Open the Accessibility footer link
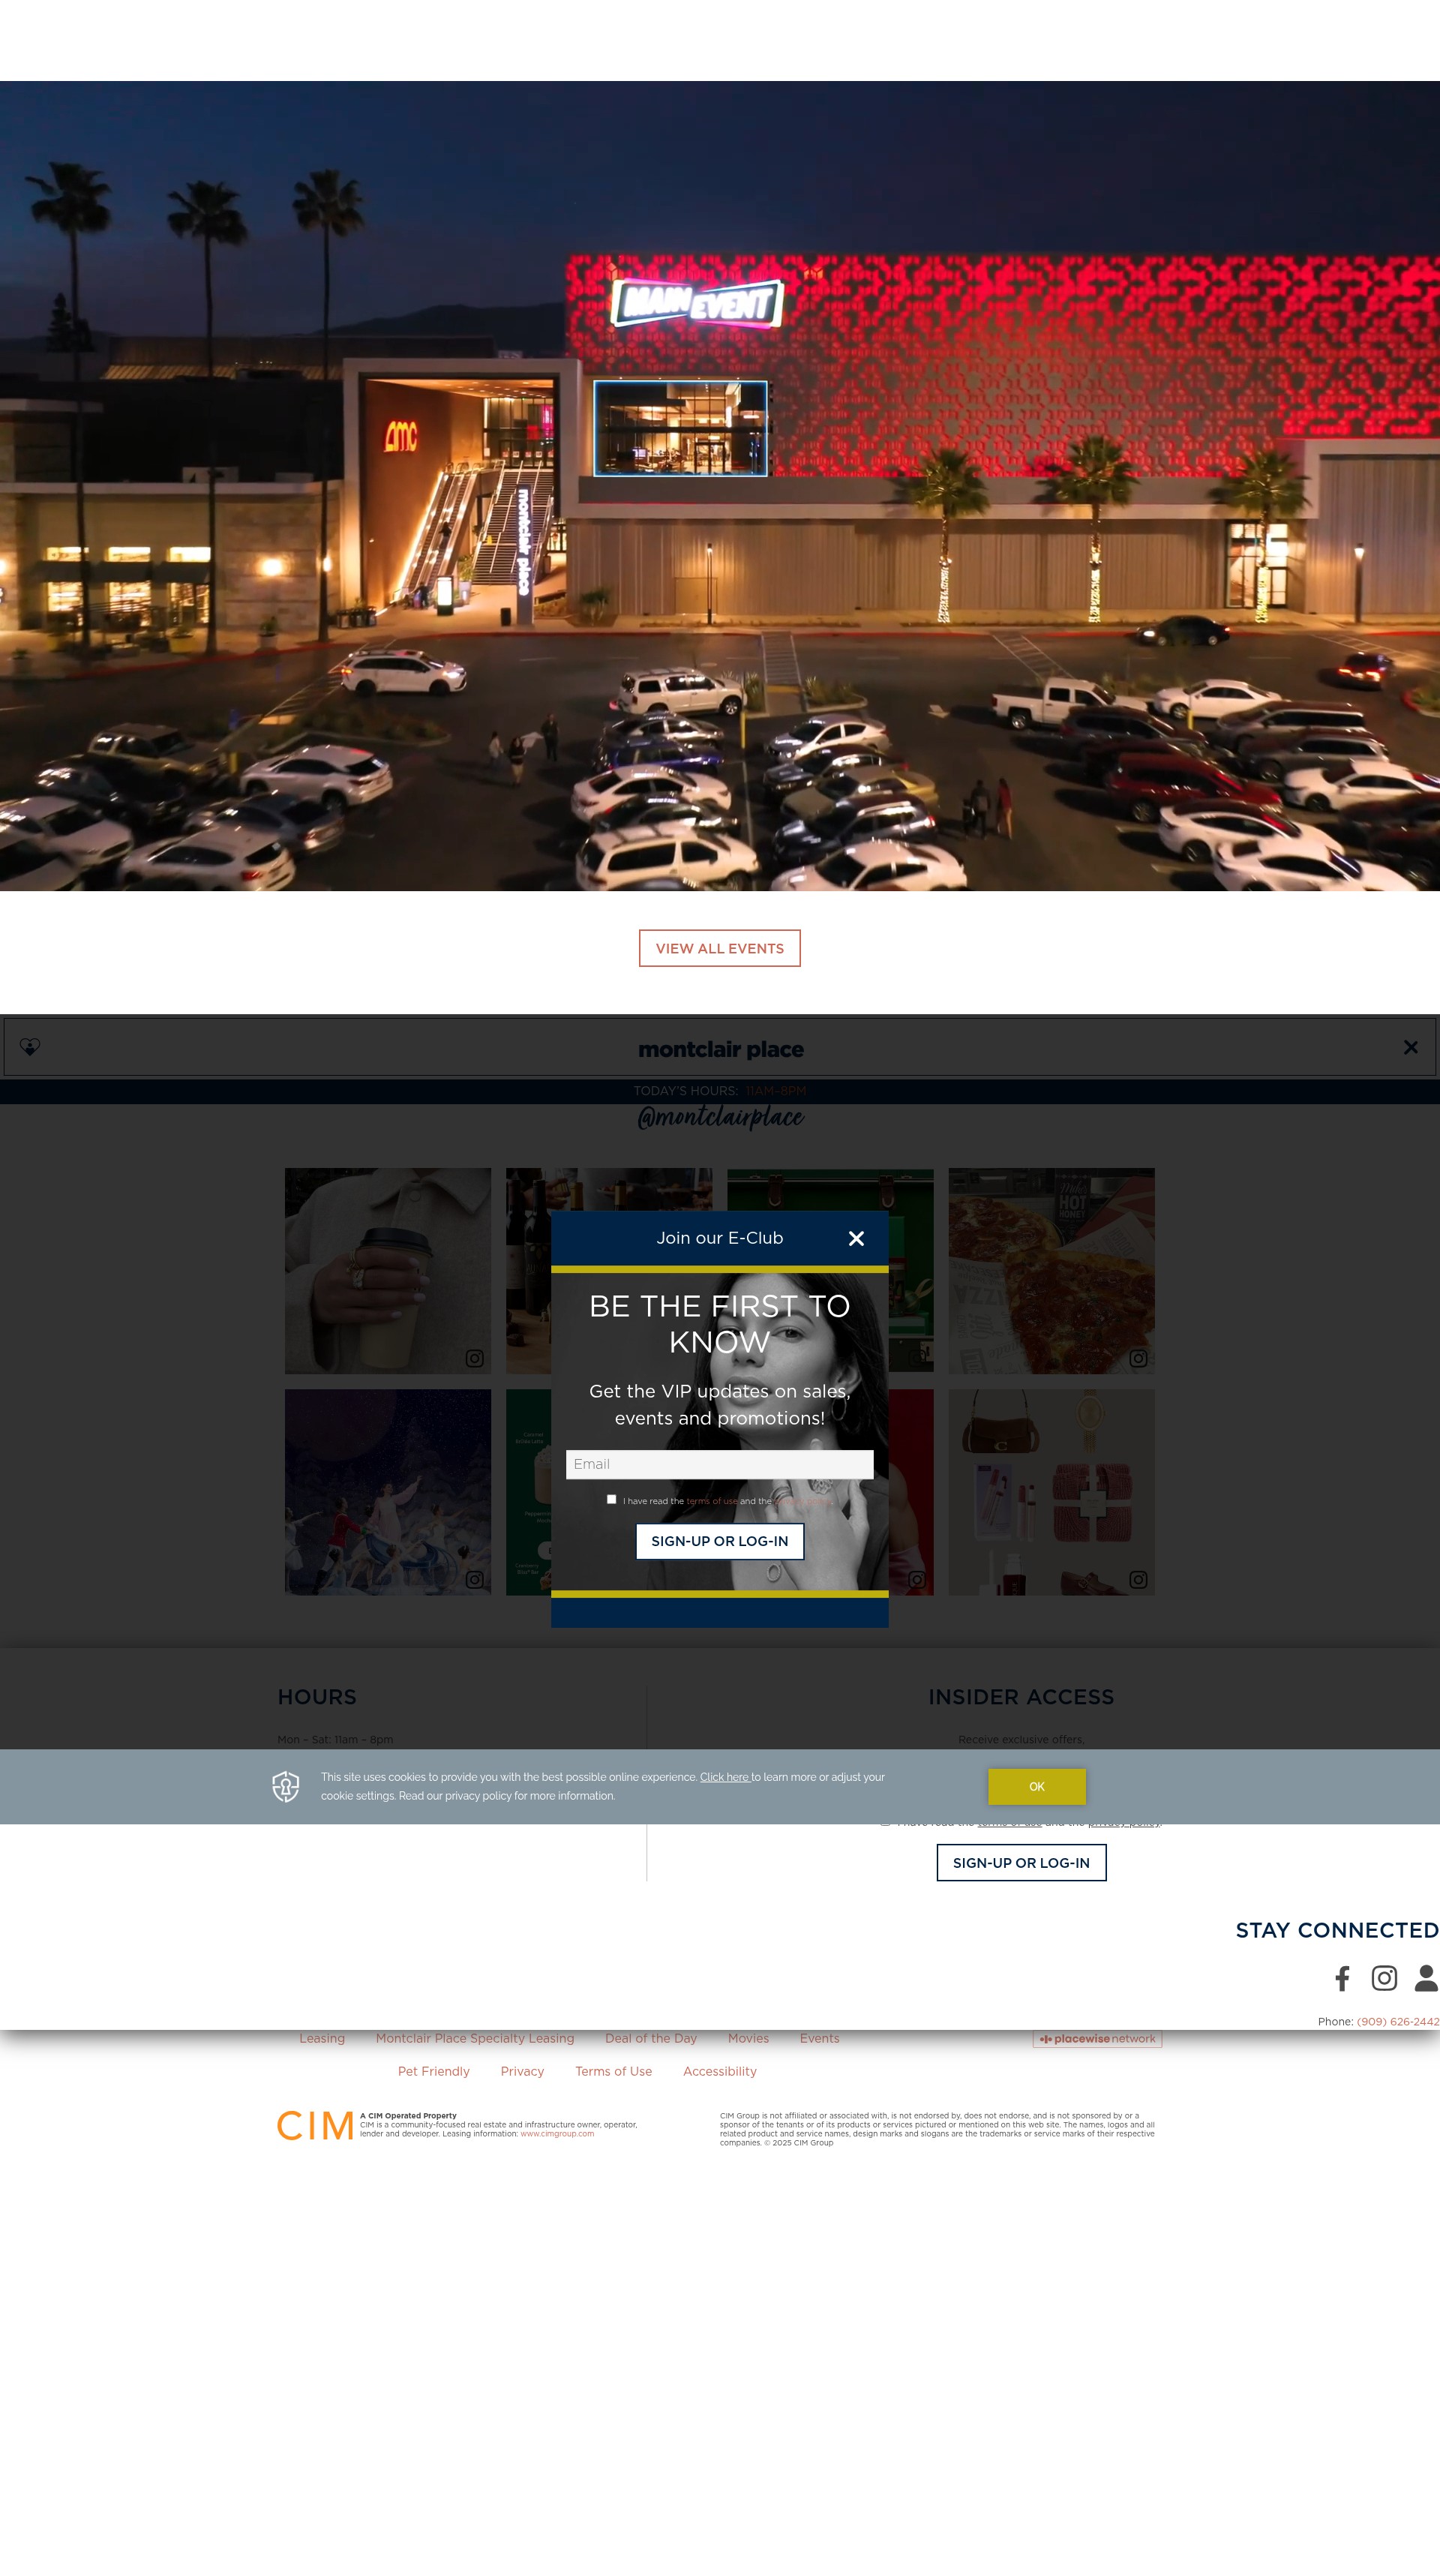 click(x=720, y=2071)
